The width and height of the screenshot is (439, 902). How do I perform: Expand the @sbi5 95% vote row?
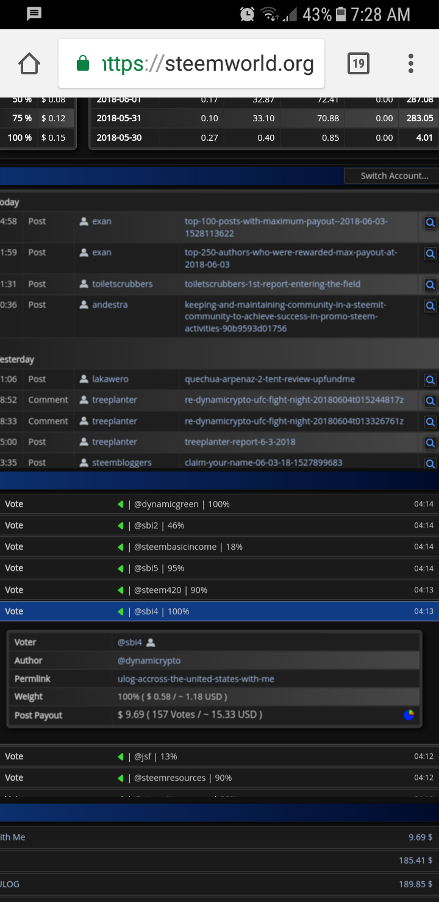pos(220,568)
